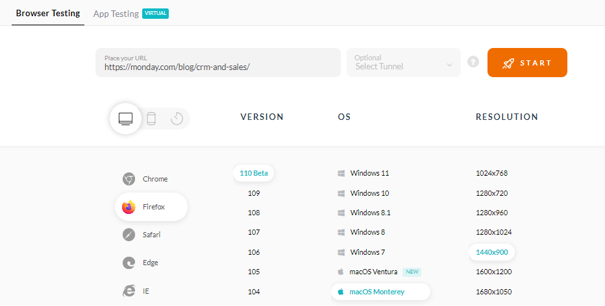Switch to mobile device view
605x306 pixels.
click(x=151, y=119)
